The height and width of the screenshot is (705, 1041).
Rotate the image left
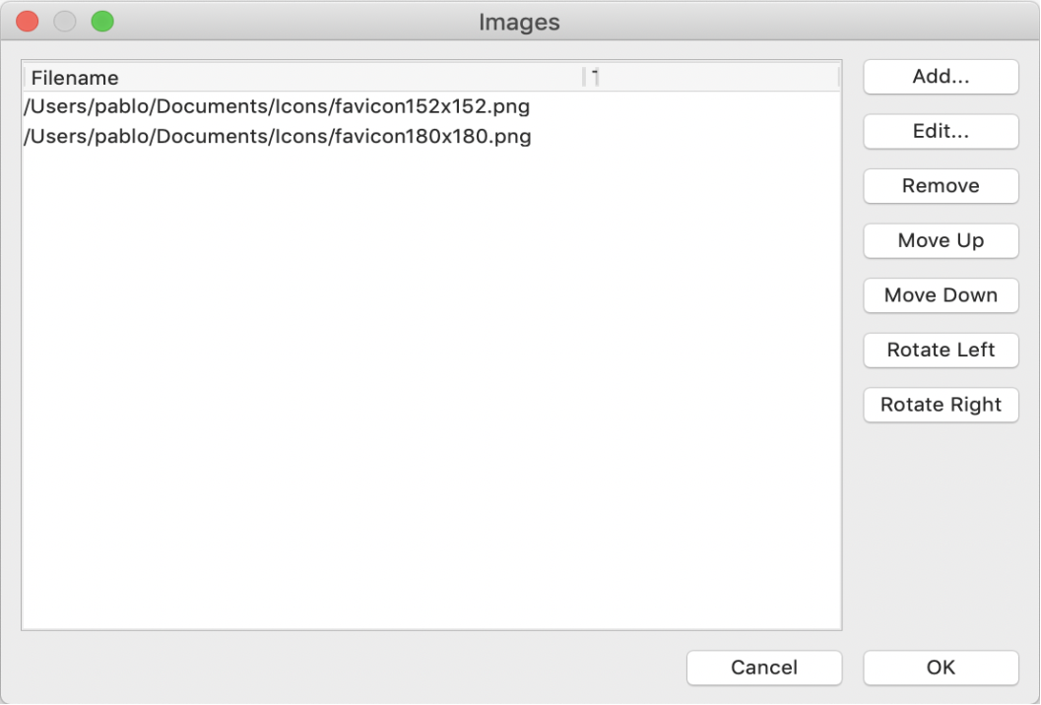point(941,350)
